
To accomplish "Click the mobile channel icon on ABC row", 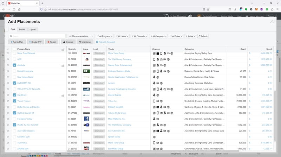I will [x=154, y=59].
